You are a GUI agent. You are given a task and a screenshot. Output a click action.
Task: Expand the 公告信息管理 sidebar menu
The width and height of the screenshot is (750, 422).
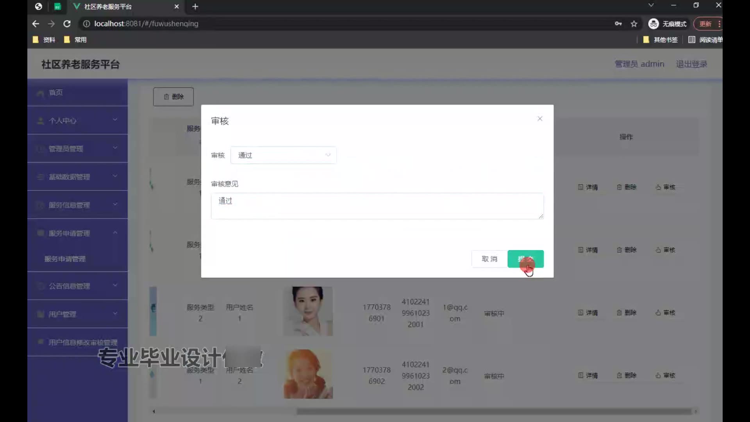[77, 286]
